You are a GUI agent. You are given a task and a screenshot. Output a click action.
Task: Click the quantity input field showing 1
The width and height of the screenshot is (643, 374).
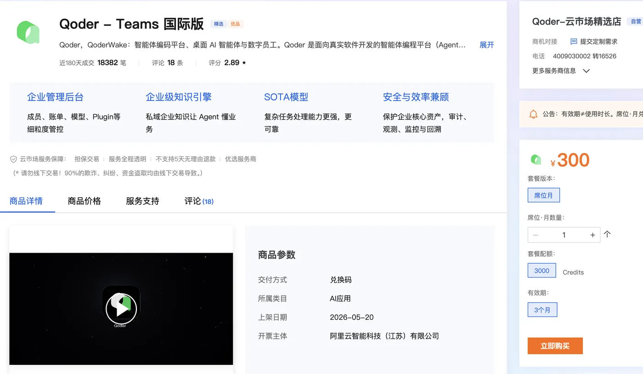tap(564, 235)
